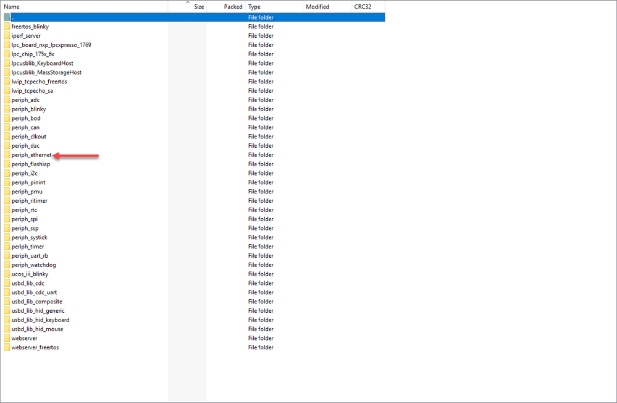This screenshot has width=617, height=403.
Task: Click the folder icon beside iperf_server
Action: tap(7, 35)
